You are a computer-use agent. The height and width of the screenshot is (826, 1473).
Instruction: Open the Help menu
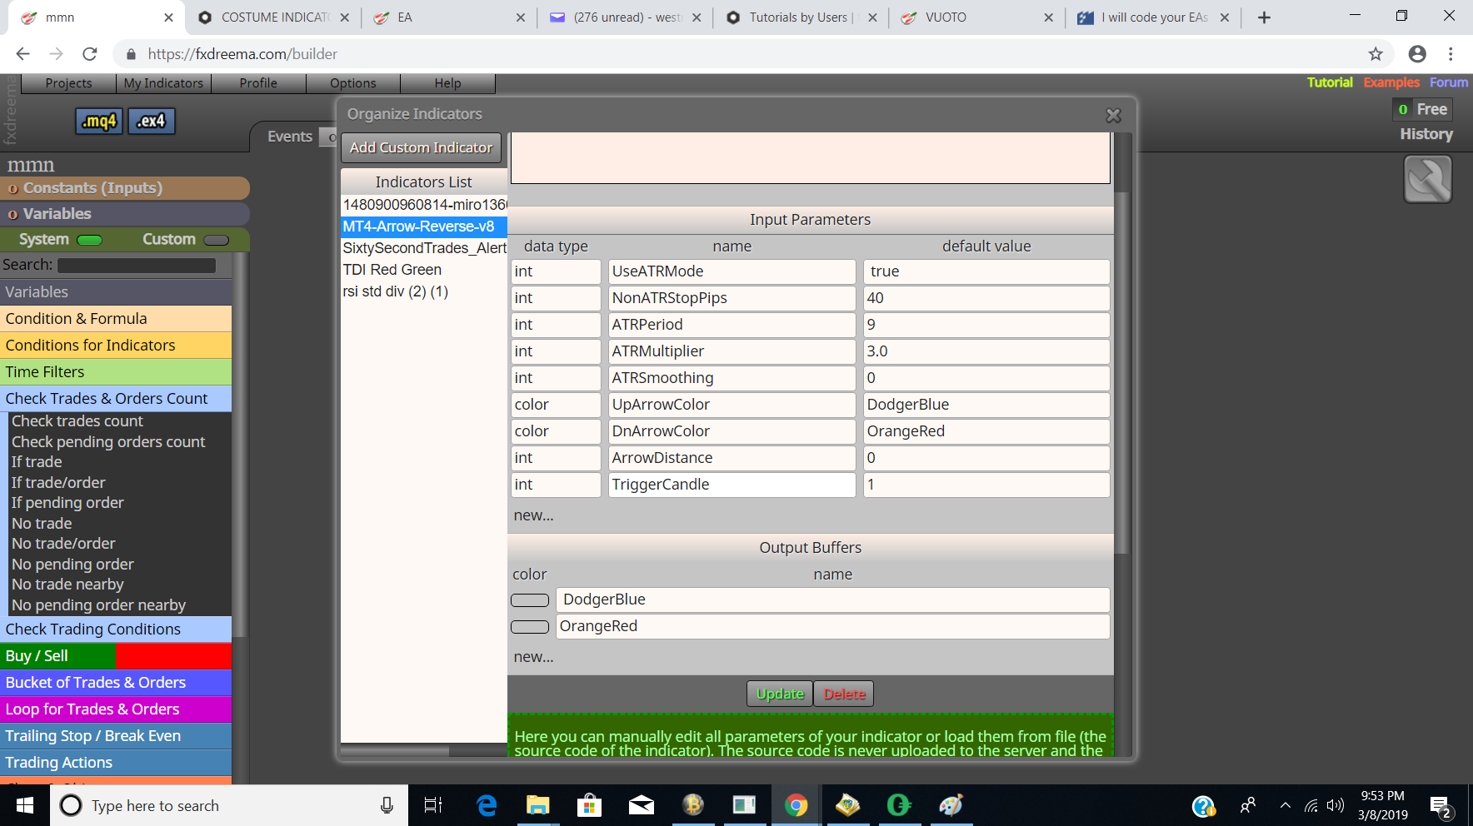tap(447, 83)
